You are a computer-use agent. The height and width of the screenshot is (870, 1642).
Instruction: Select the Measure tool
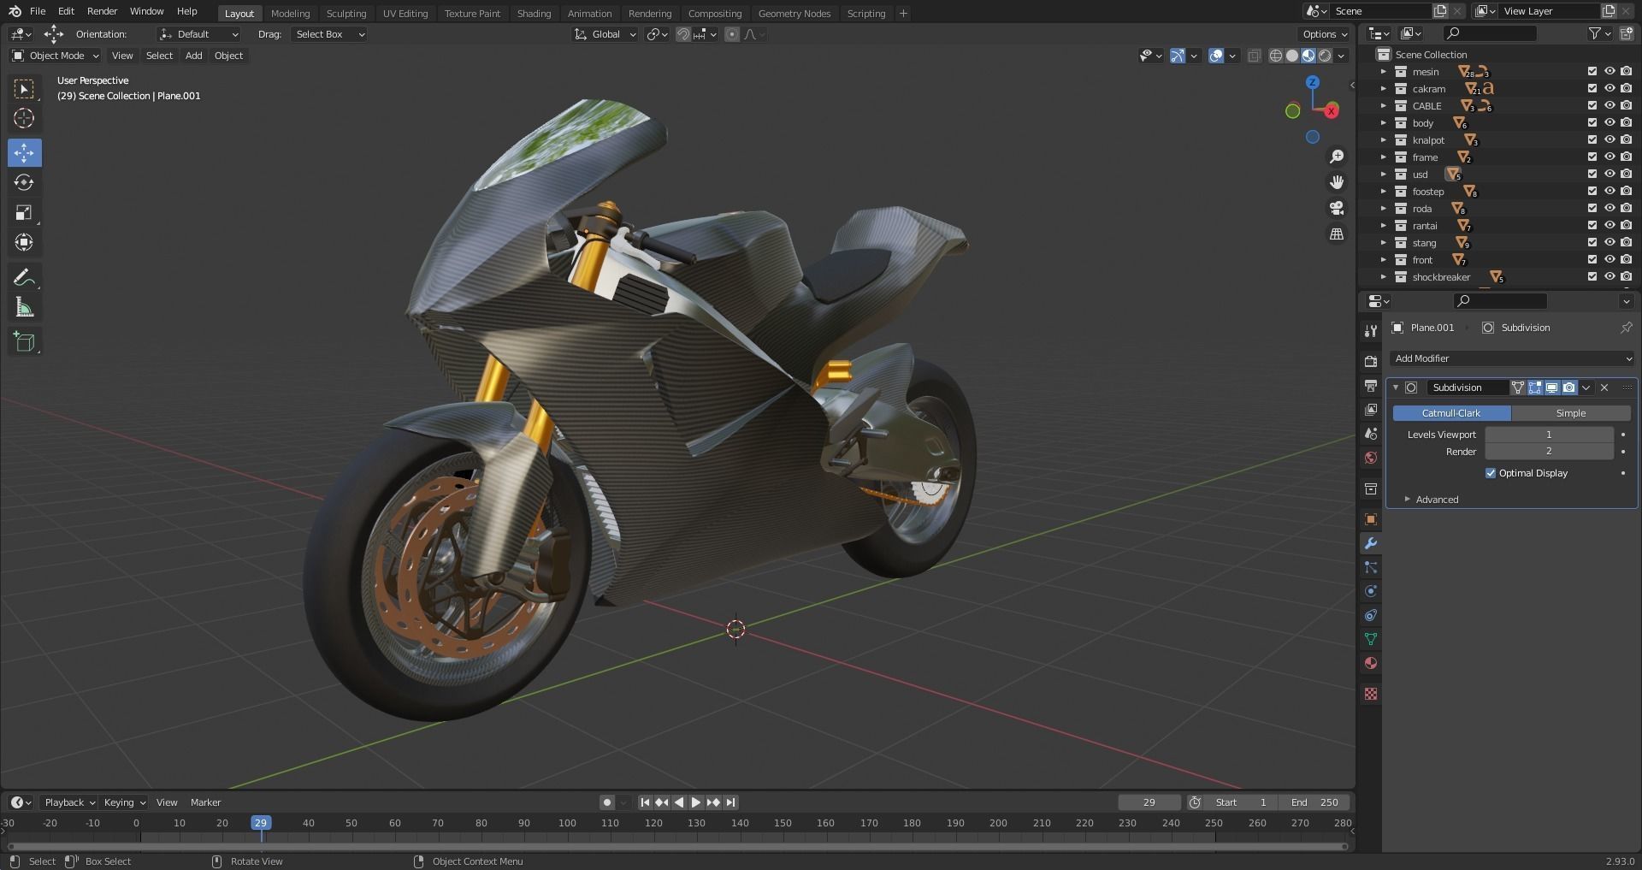[24, 308]
